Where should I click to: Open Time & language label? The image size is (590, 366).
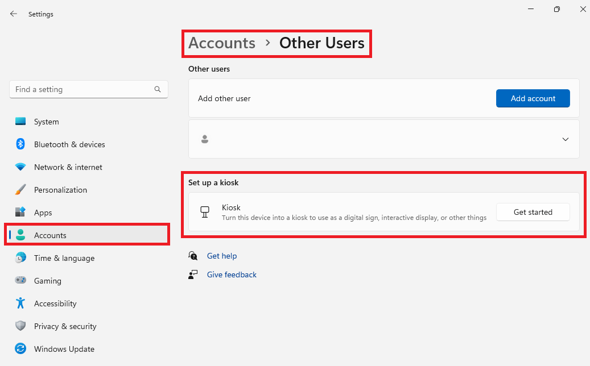point(64,258)
